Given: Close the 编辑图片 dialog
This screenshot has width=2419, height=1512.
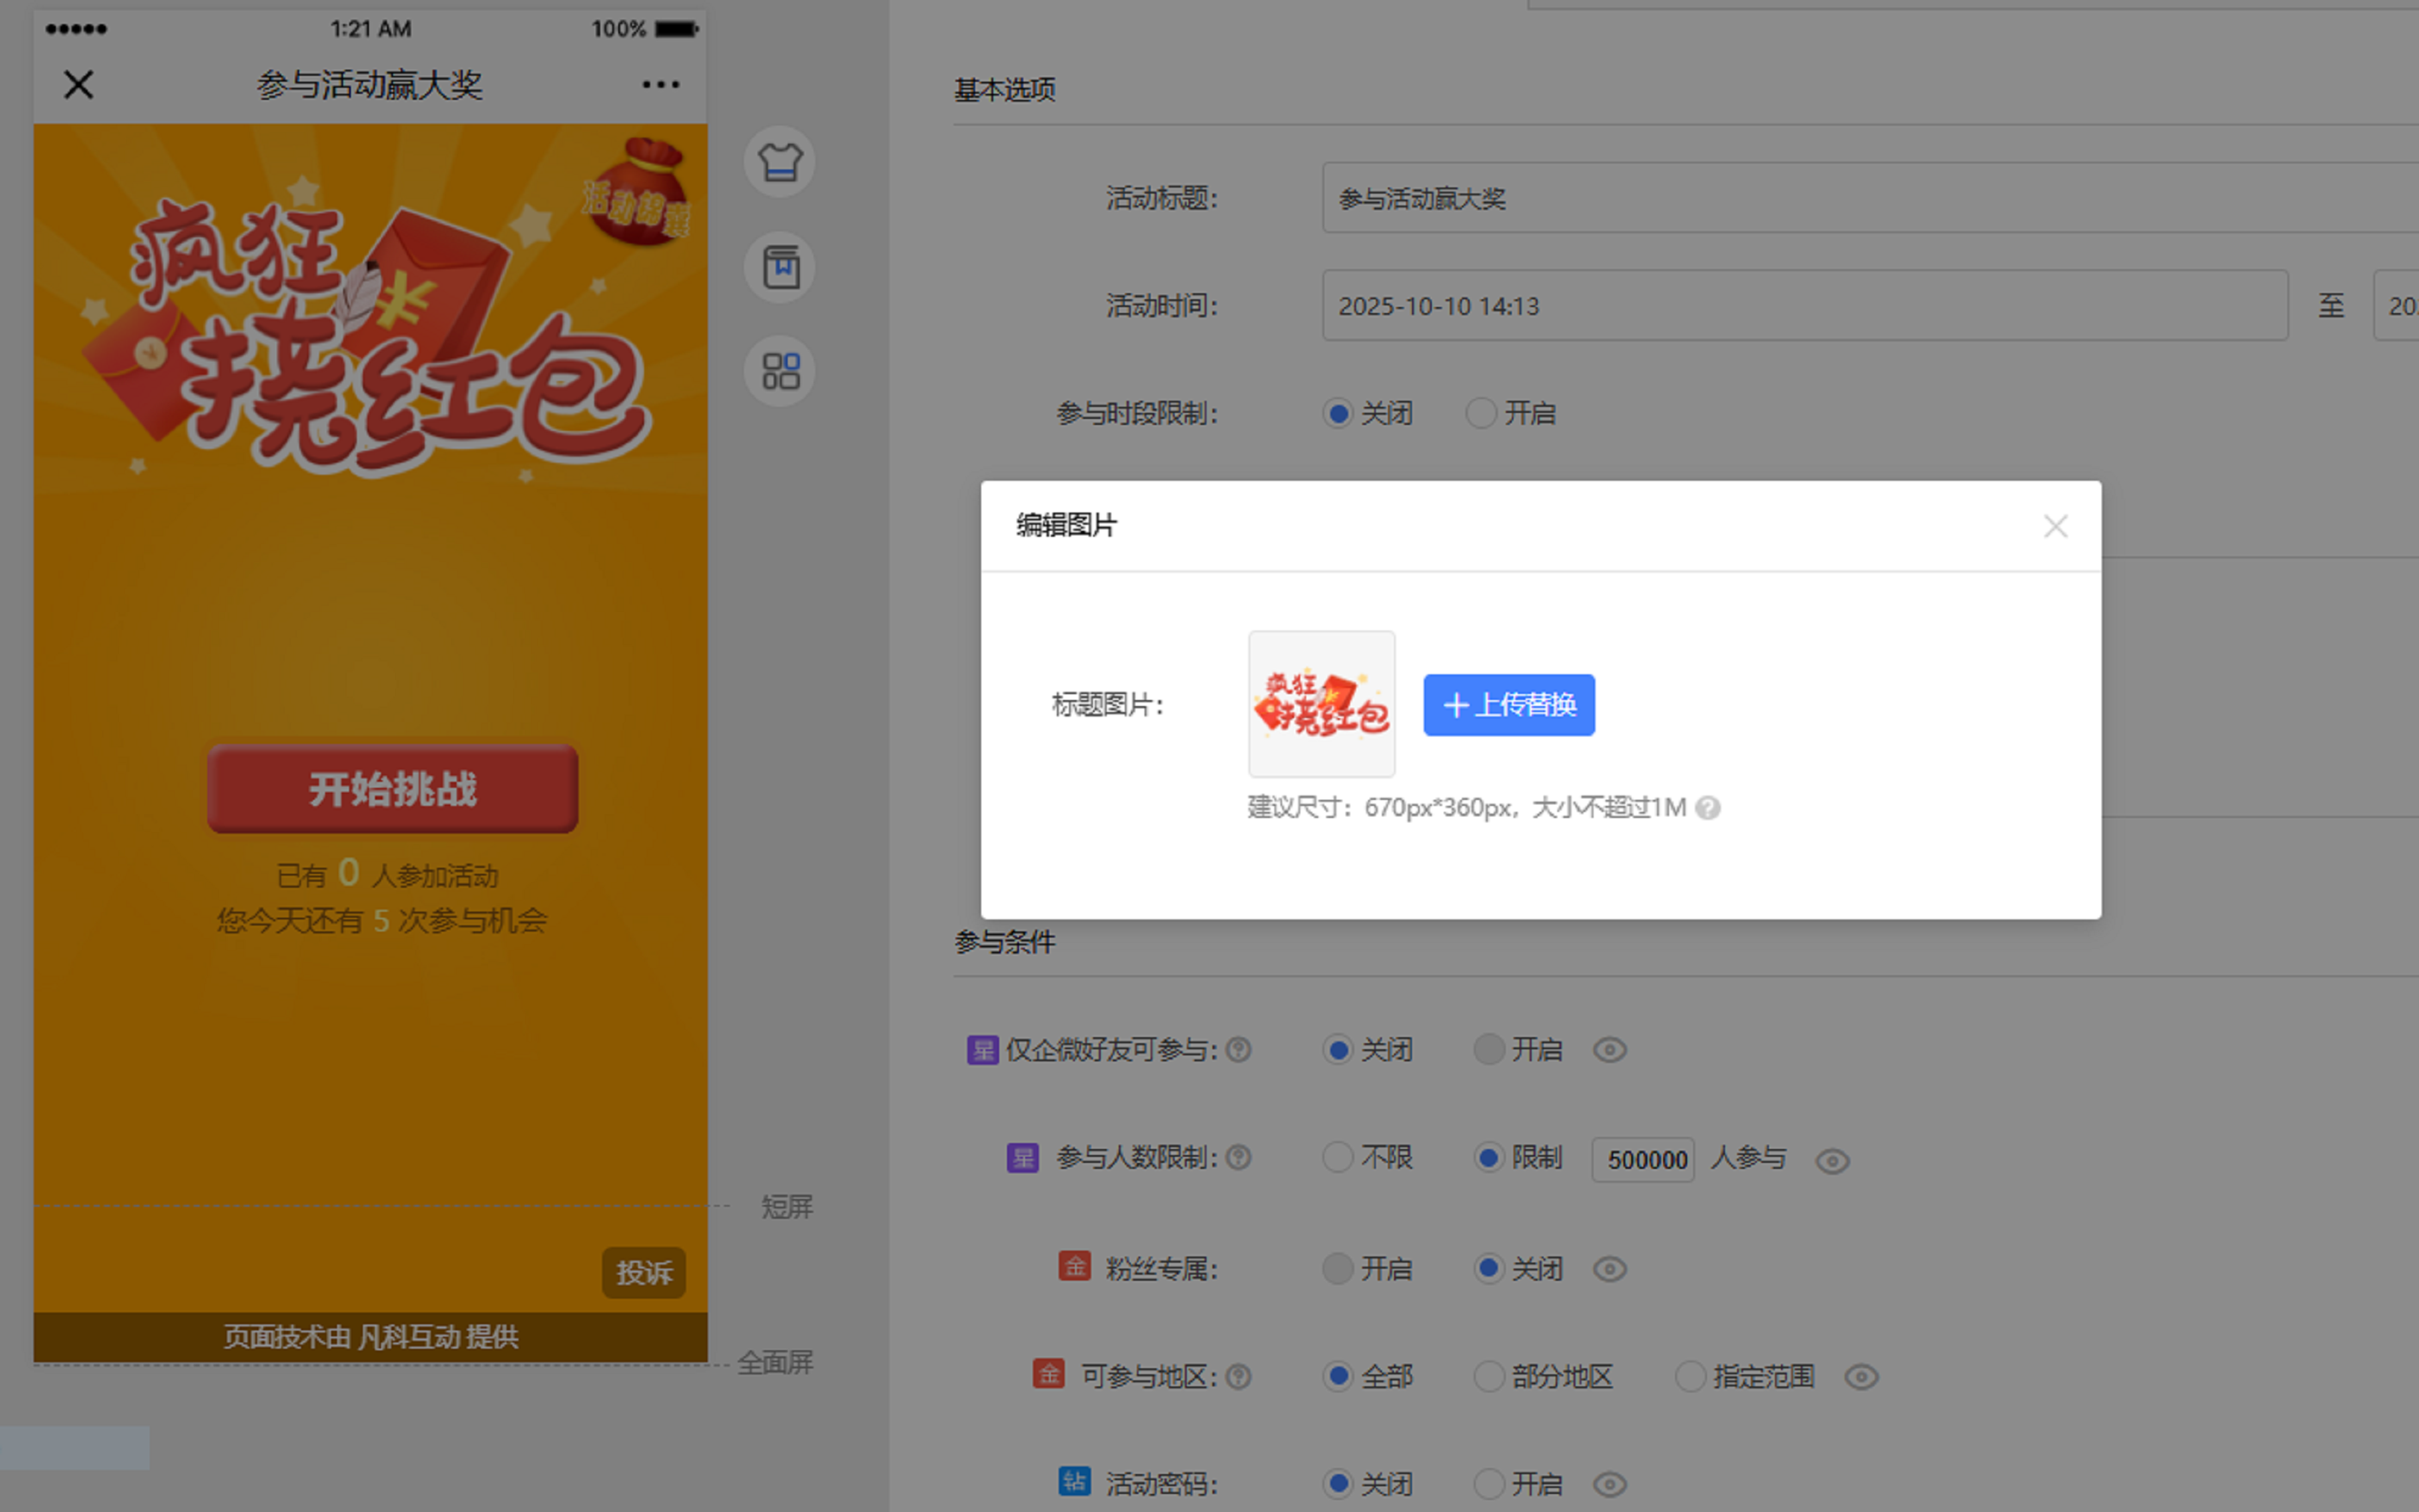Looking at the screenshot, I should click(x=2055, y=526).
